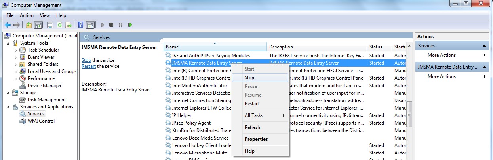Collapse the Services and Applications node
493x160 pixels.
(8, 107)
